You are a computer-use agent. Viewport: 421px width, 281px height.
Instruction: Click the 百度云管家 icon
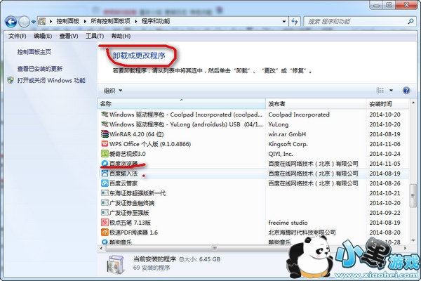click(105, 183)
